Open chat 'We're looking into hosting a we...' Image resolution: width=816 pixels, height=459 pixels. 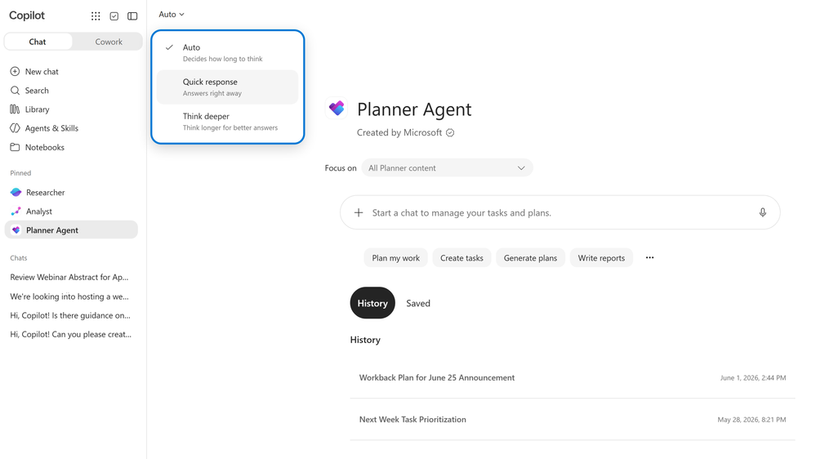click(x=71, y=296)
